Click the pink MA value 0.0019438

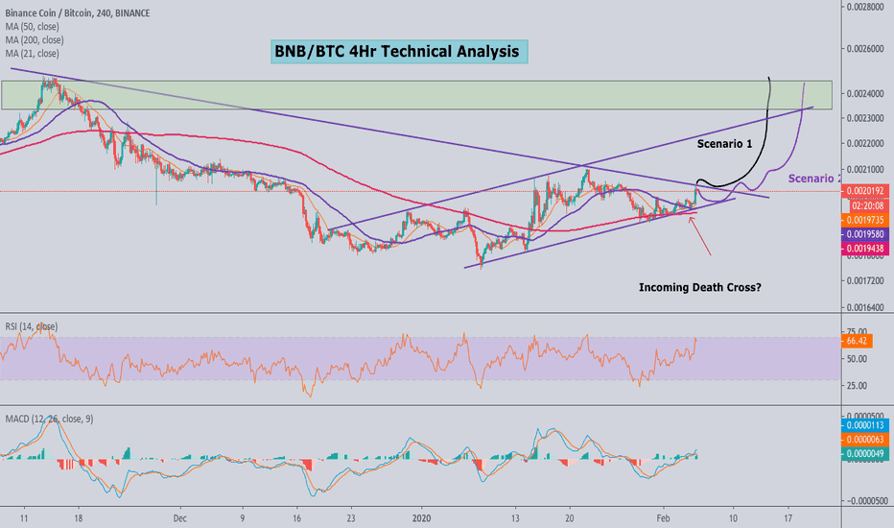(865, 249)
